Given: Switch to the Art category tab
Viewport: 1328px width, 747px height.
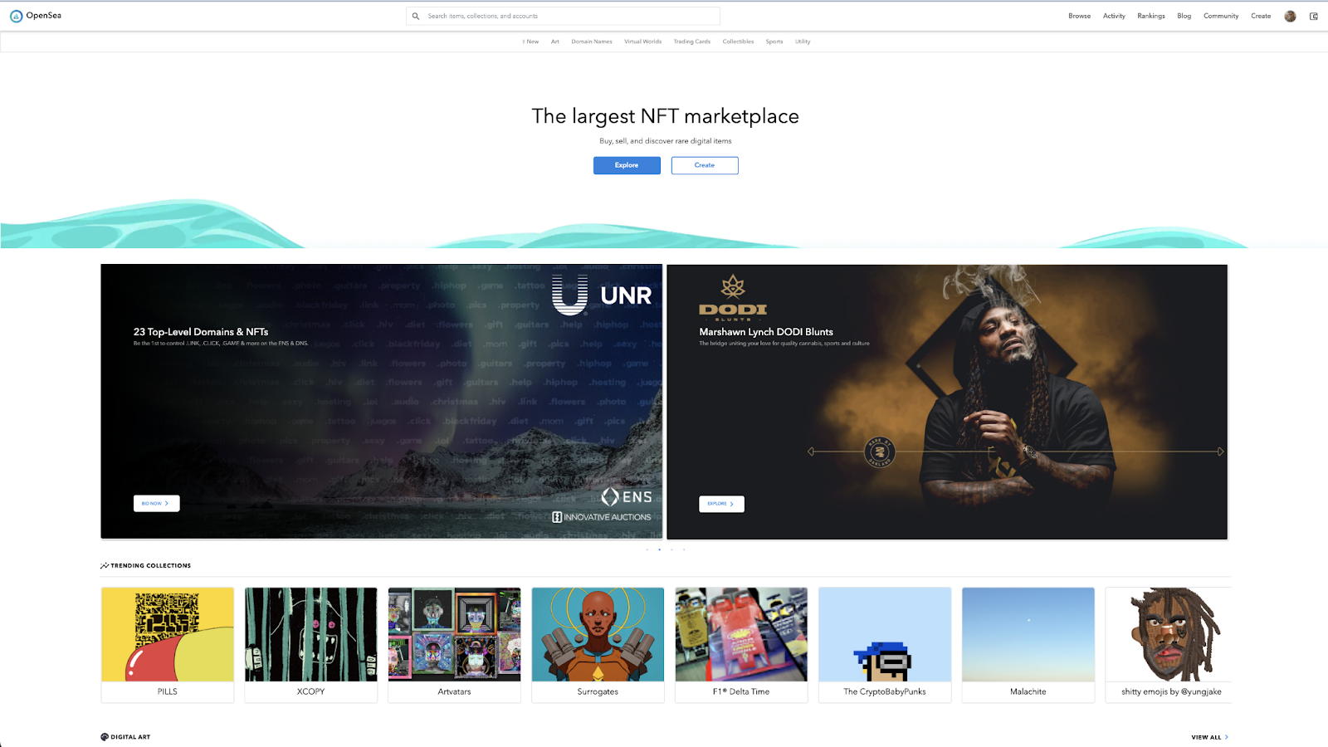Looking at the screenshot, I should 555,41.
